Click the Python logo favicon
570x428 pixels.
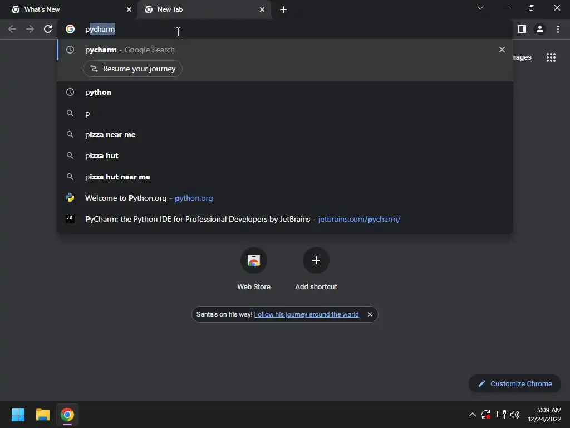pos(70,198)
